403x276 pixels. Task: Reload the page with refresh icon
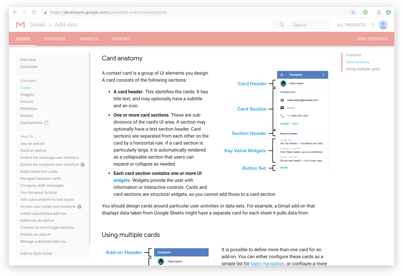34,12
